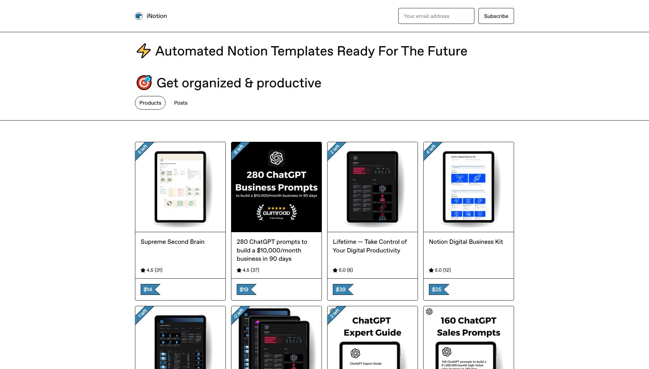Screen dimensions: 649x369
Task: Click the Supreme Second Brain title link
Action: click(x=173, y=242)
